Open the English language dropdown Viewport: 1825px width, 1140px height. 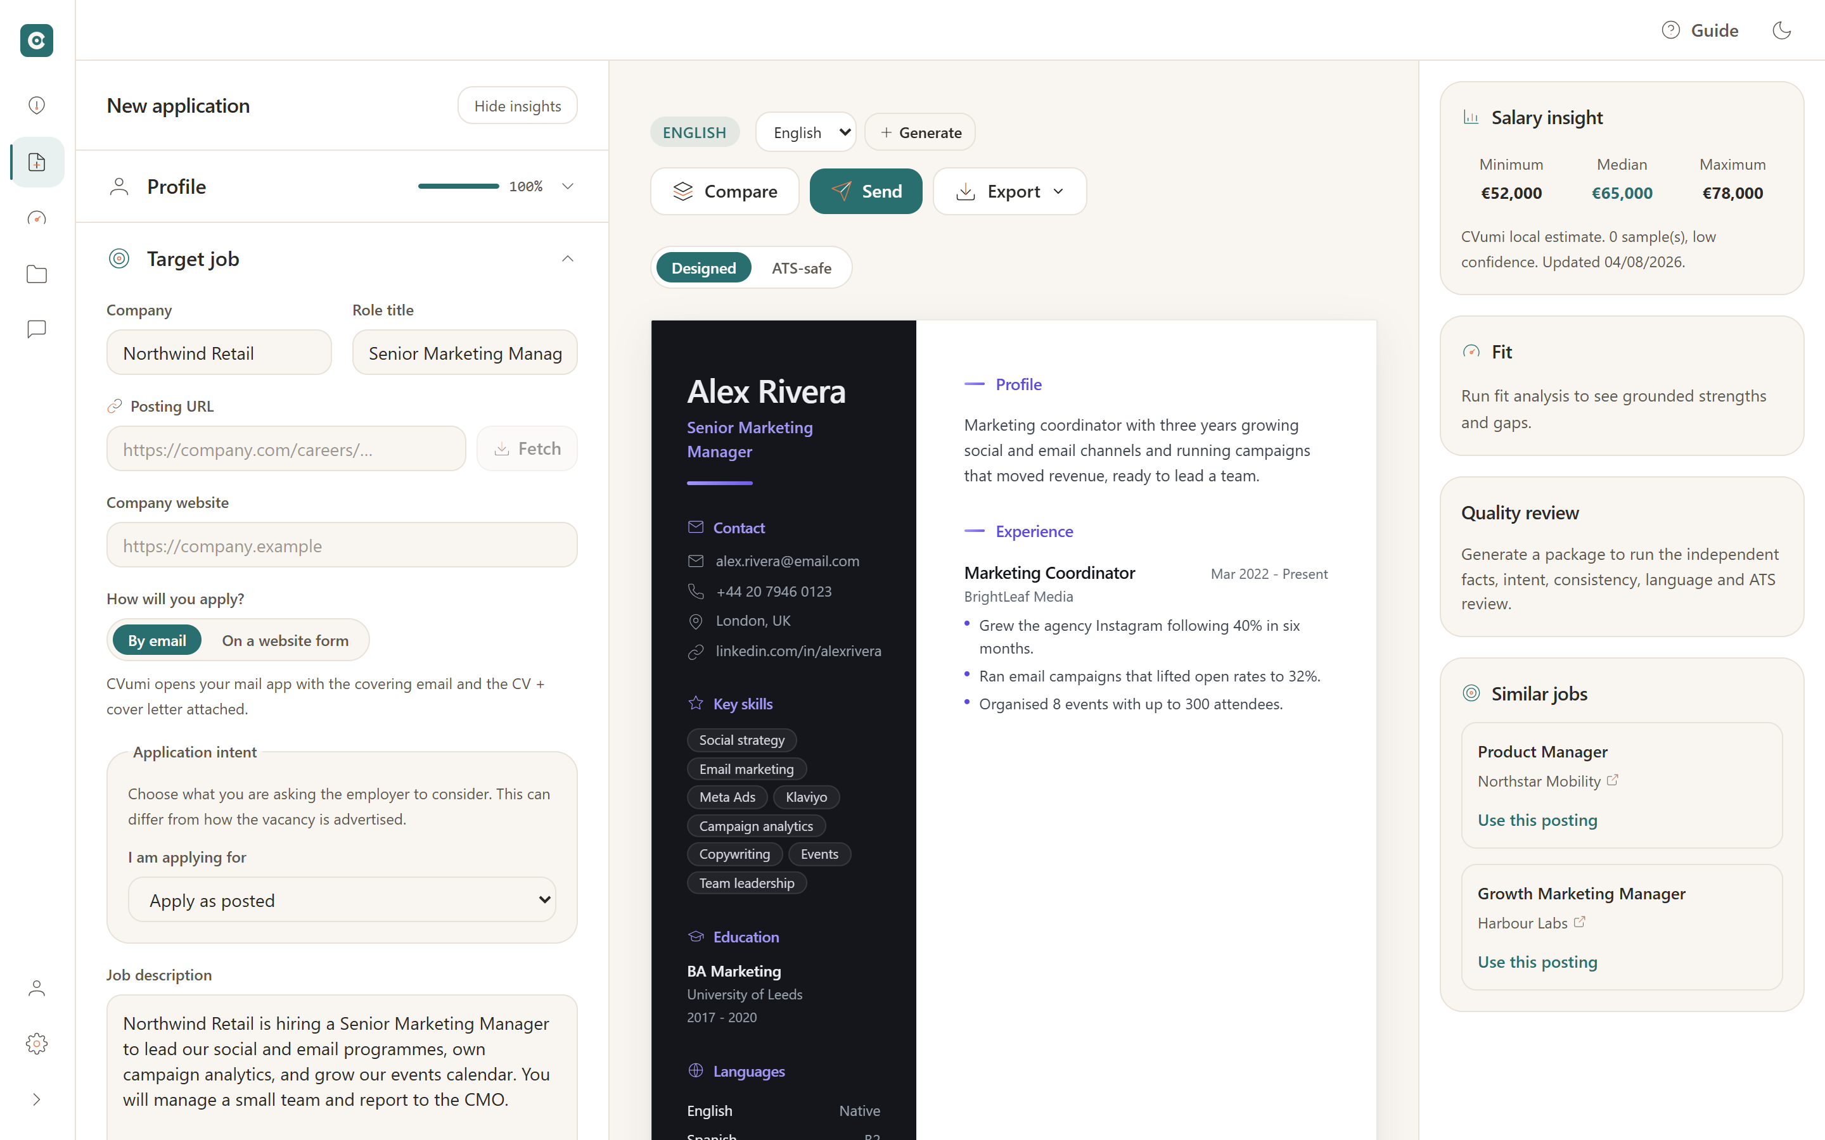805,132
